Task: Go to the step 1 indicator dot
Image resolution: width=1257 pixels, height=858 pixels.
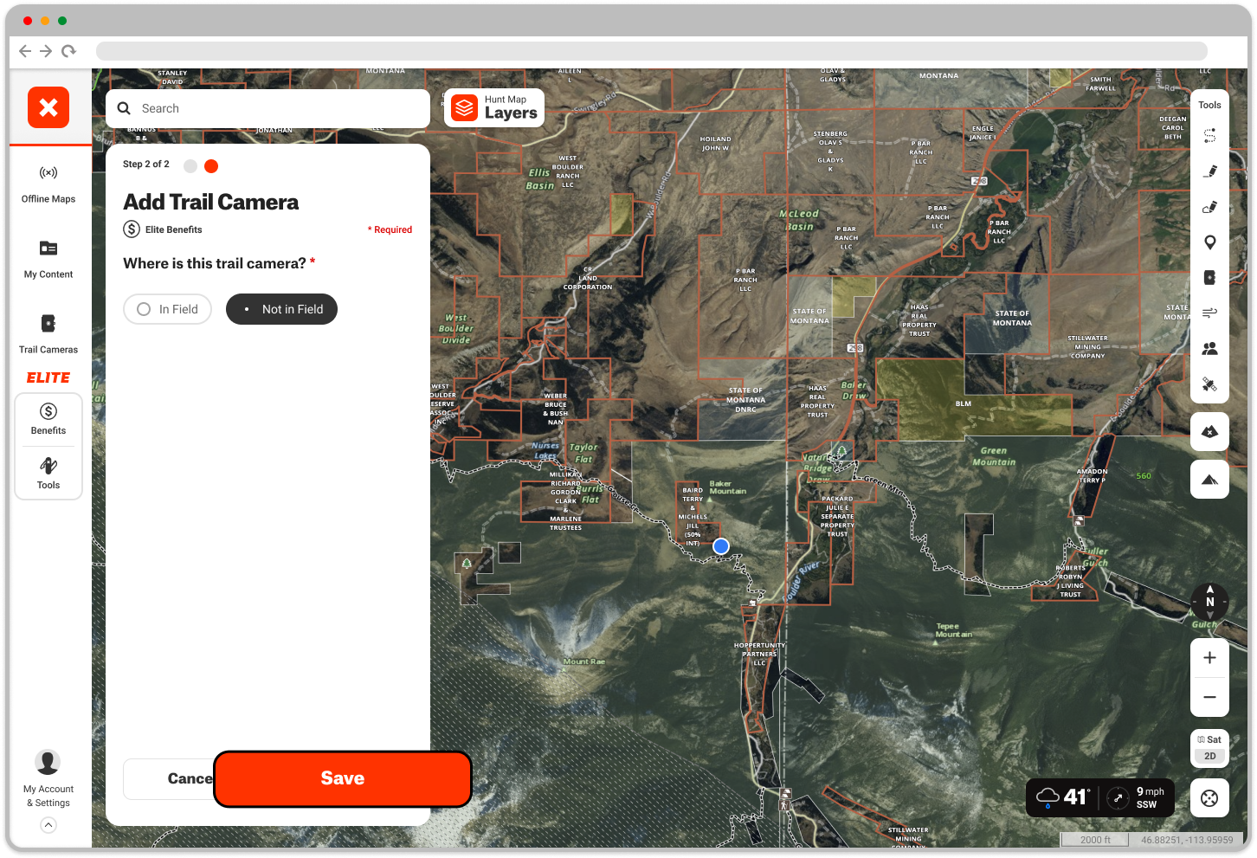Action: pyautogui.click(x=190, y=166)
